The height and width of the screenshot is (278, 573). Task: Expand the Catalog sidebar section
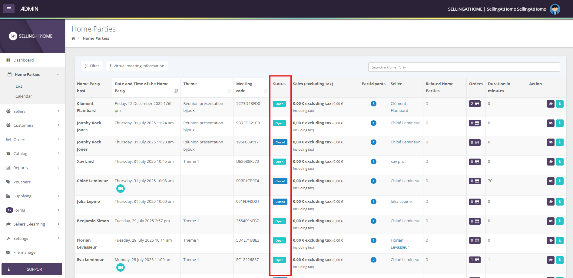coord(32,153)
